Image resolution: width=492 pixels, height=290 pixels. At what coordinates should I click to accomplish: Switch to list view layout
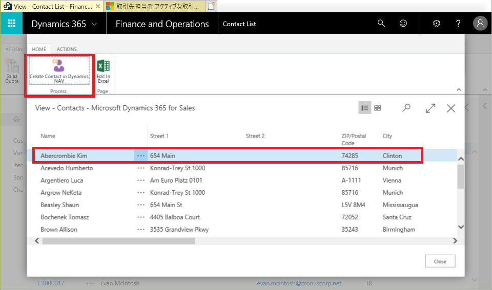pyautogui.click(x=364, y=108)
